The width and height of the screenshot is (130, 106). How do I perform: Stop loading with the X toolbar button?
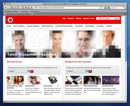pos(20,8)
